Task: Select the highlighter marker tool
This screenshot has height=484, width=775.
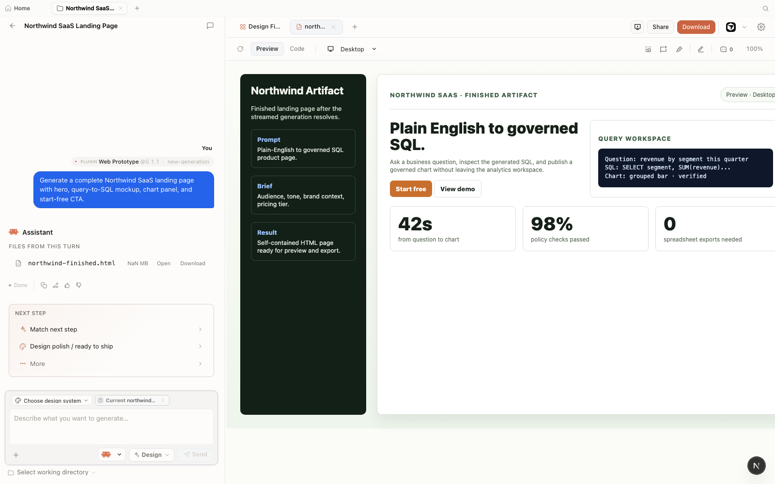Action: [679, 49]
